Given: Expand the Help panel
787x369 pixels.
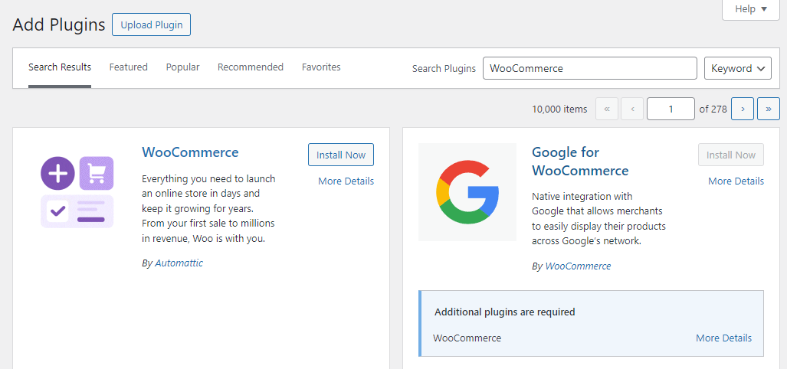Looking at the screenshot, I should (x=751, y=9).
